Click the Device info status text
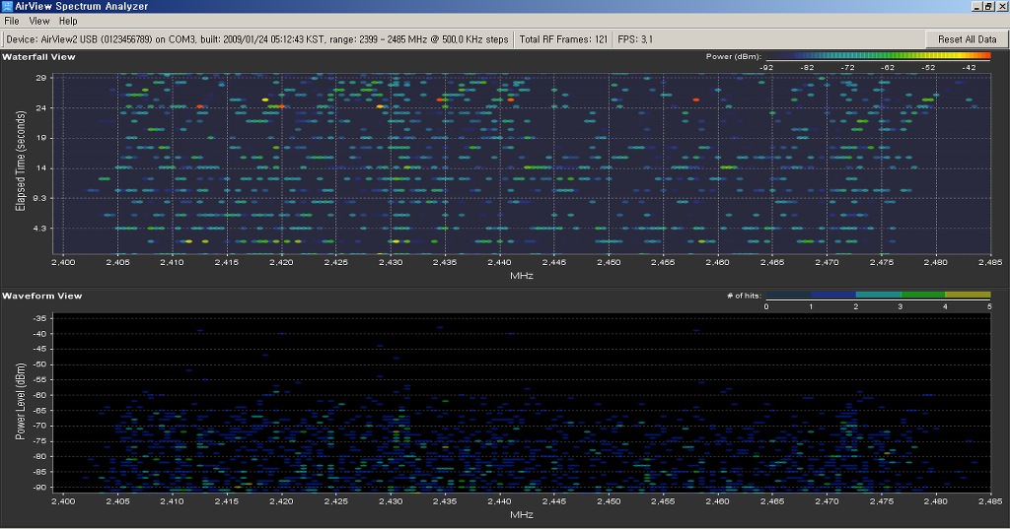Viewport: 1010px width, 529px height. click(x=257, y=39)
